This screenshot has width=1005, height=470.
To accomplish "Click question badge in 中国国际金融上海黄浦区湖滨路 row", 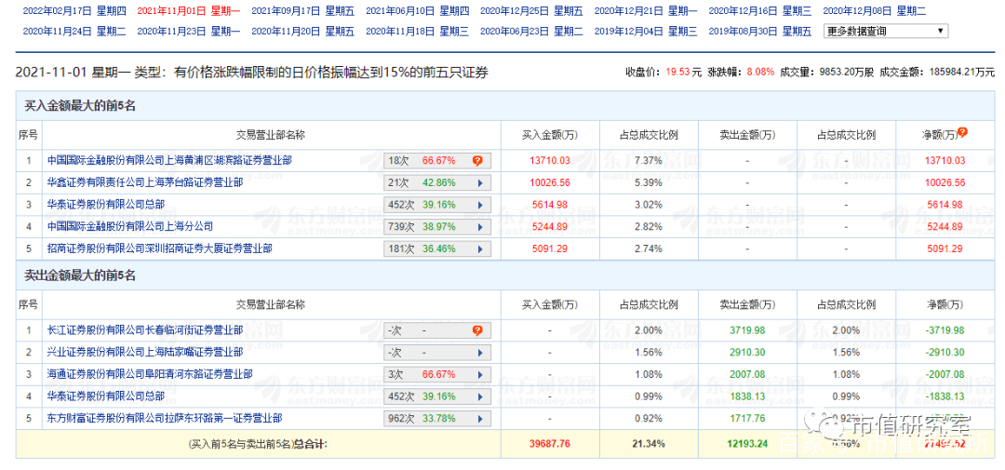I will (x=476, y=161).
